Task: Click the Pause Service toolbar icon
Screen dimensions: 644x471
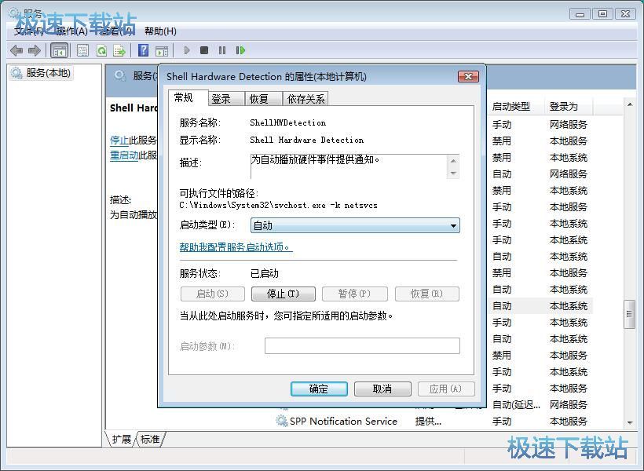Action: pyautogui.click(x=222, y=50)
